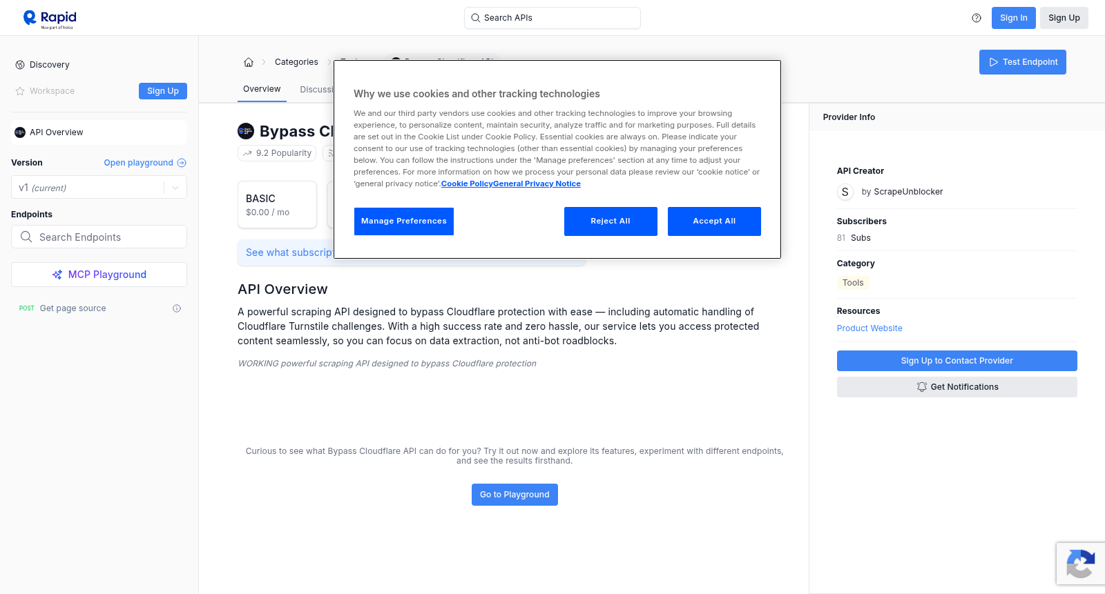
Task: Open the Cookie Policy link
Action: [x=467, y=184]
